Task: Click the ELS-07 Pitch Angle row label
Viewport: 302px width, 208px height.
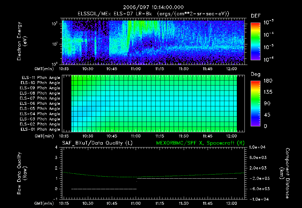Action: 40,98
